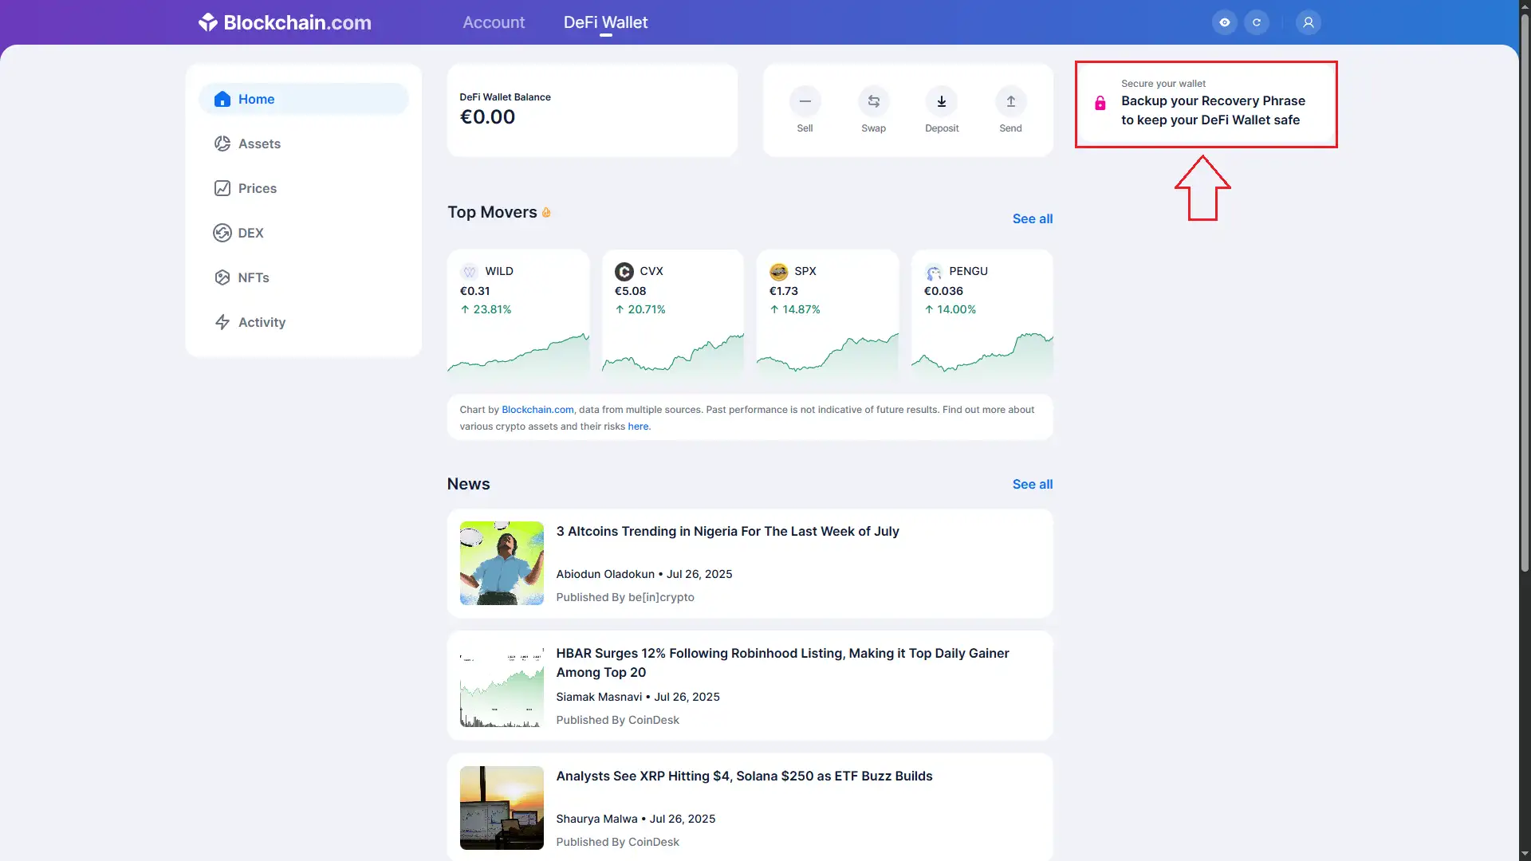
Task: Open 'Analysts See XRP Hitting $4' headline
Action: pyautogui.click(x=744, y=776)
